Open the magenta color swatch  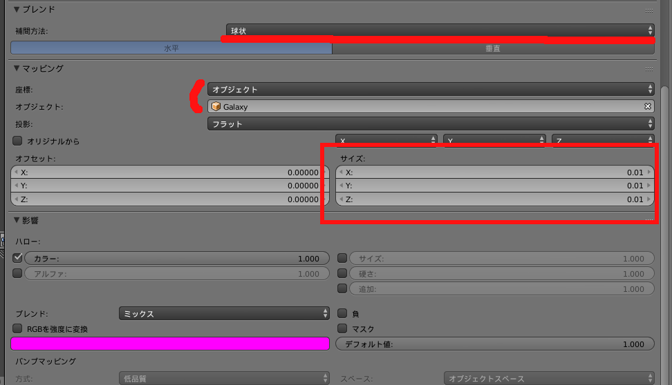tap(170, 344)
